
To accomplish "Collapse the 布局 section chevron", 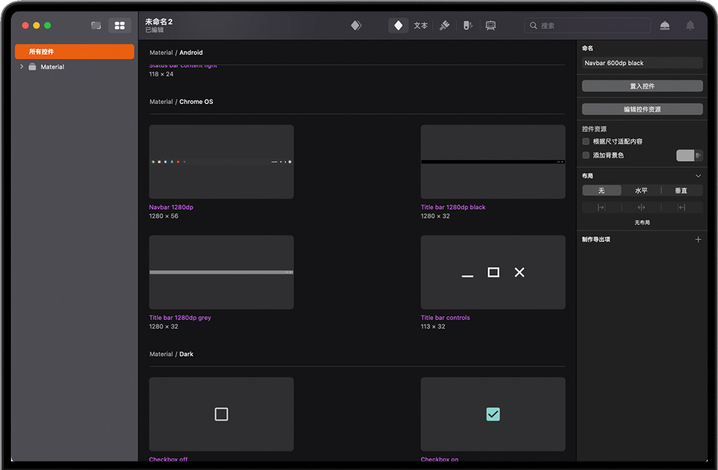I will coord(698,176).
